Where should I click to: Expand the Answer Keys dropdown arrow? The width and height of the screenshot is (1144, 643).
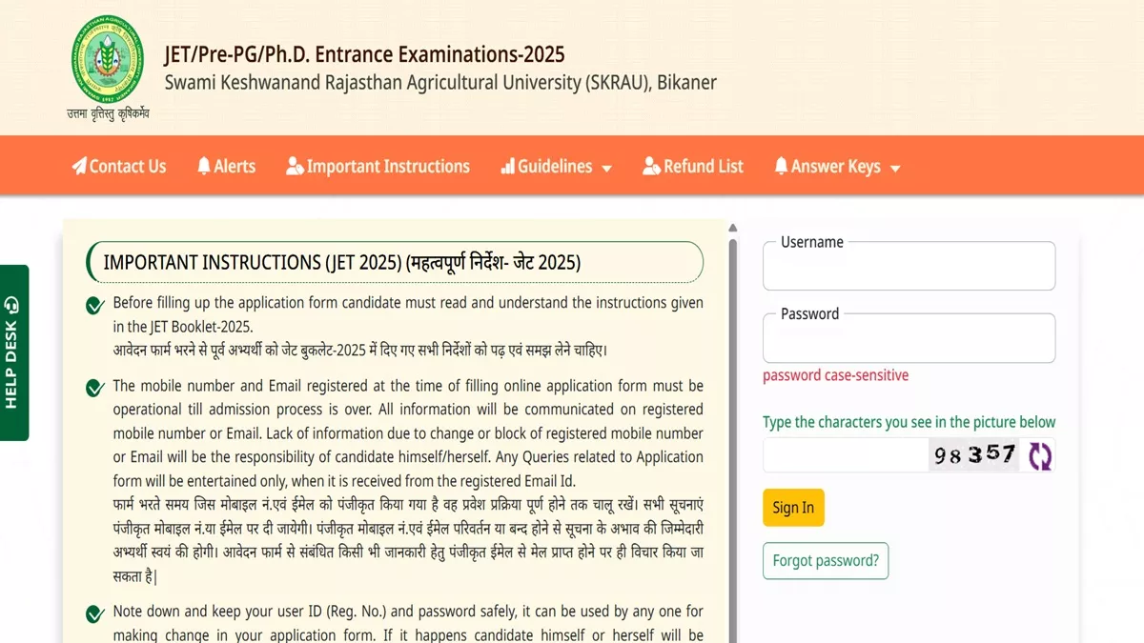pyautogui.click(x=894, y=169)
